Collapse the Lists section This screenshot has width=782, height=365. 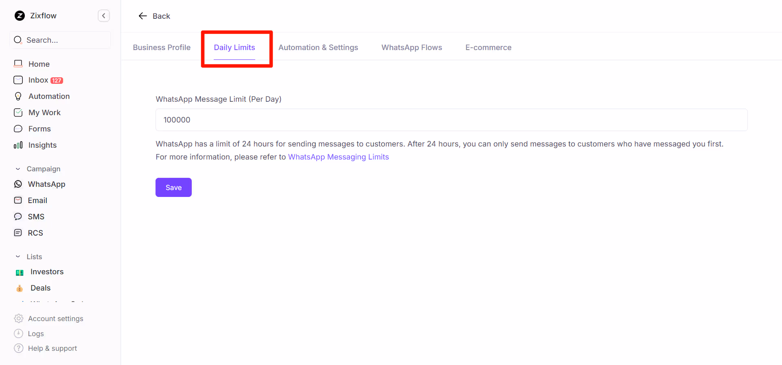point(18,257)
